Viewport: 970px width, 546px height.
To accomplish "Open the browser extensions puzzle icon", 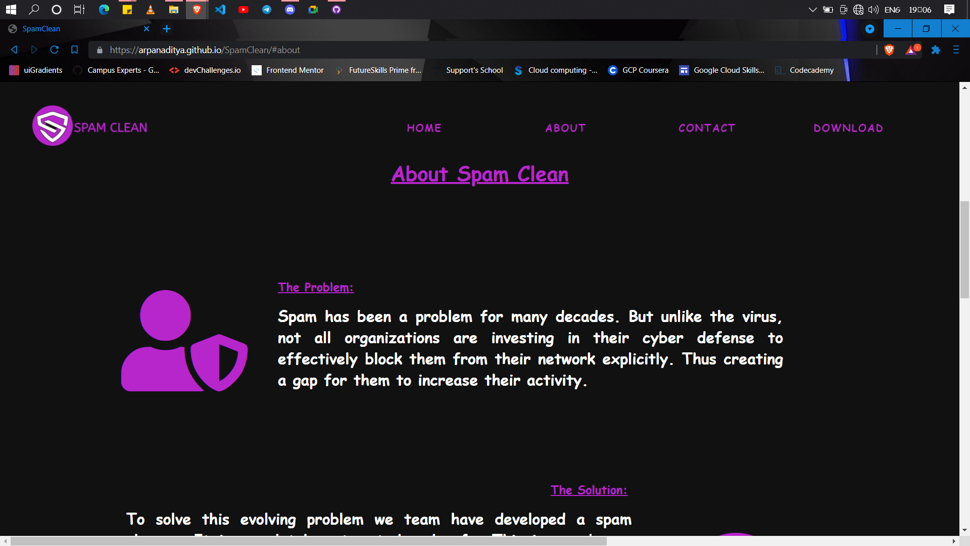I will pos(936,50).
